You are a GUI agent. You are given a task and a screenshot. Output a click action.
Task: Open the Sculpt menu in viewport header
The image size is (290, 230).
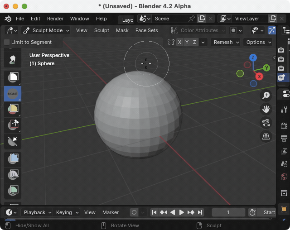click(101, 30)
